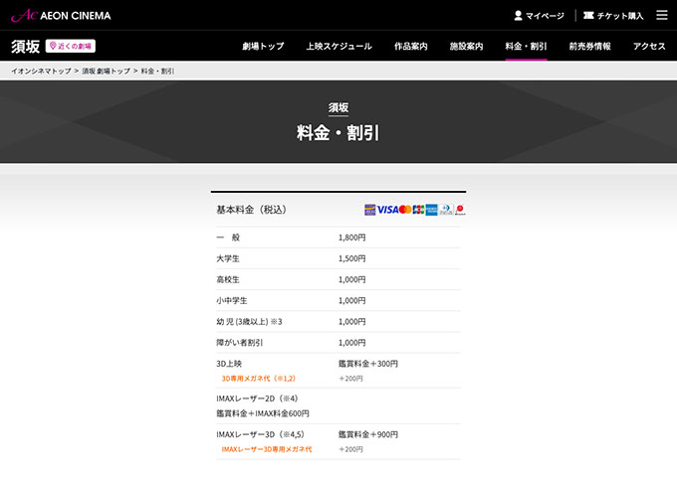
Task: Click the JCB card logo
Action: coord(418,210)
